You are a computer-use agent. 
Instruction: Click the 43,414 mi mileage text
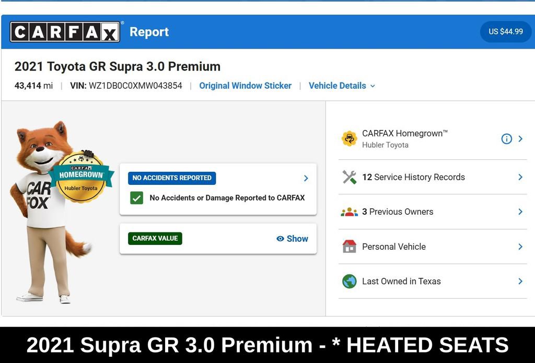33,86
